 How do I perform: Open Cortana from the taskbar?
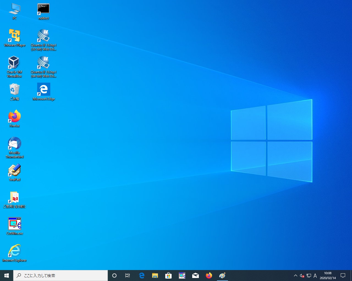pyautogui.click(x=114, y=276)
